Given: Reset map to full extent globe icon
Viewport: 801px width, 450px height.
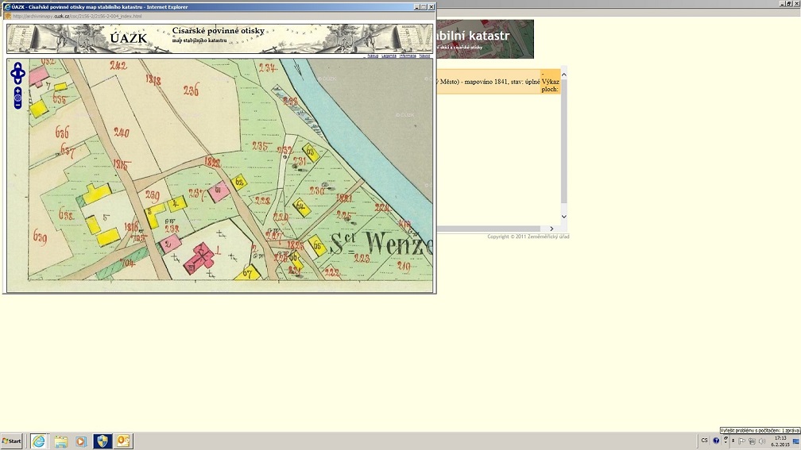Looking at the screenshot, I should point(17,98).
